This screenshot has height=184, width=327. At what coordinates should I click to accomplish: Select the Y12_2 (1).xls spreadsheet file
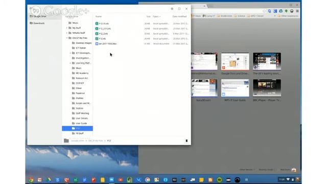[142, 29]
